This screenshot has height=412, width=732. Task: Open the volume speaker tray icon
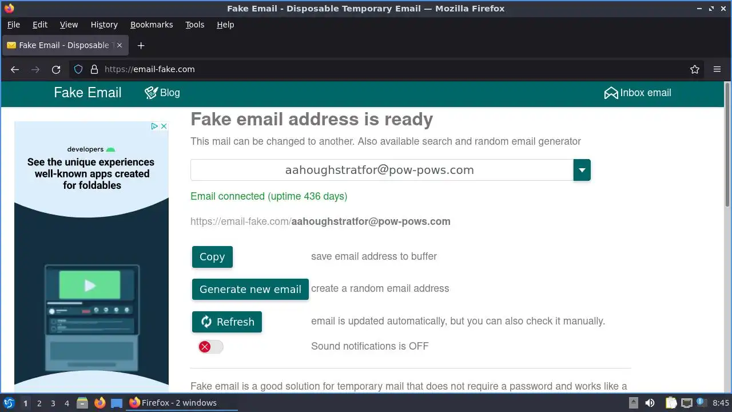coord(650,403)
